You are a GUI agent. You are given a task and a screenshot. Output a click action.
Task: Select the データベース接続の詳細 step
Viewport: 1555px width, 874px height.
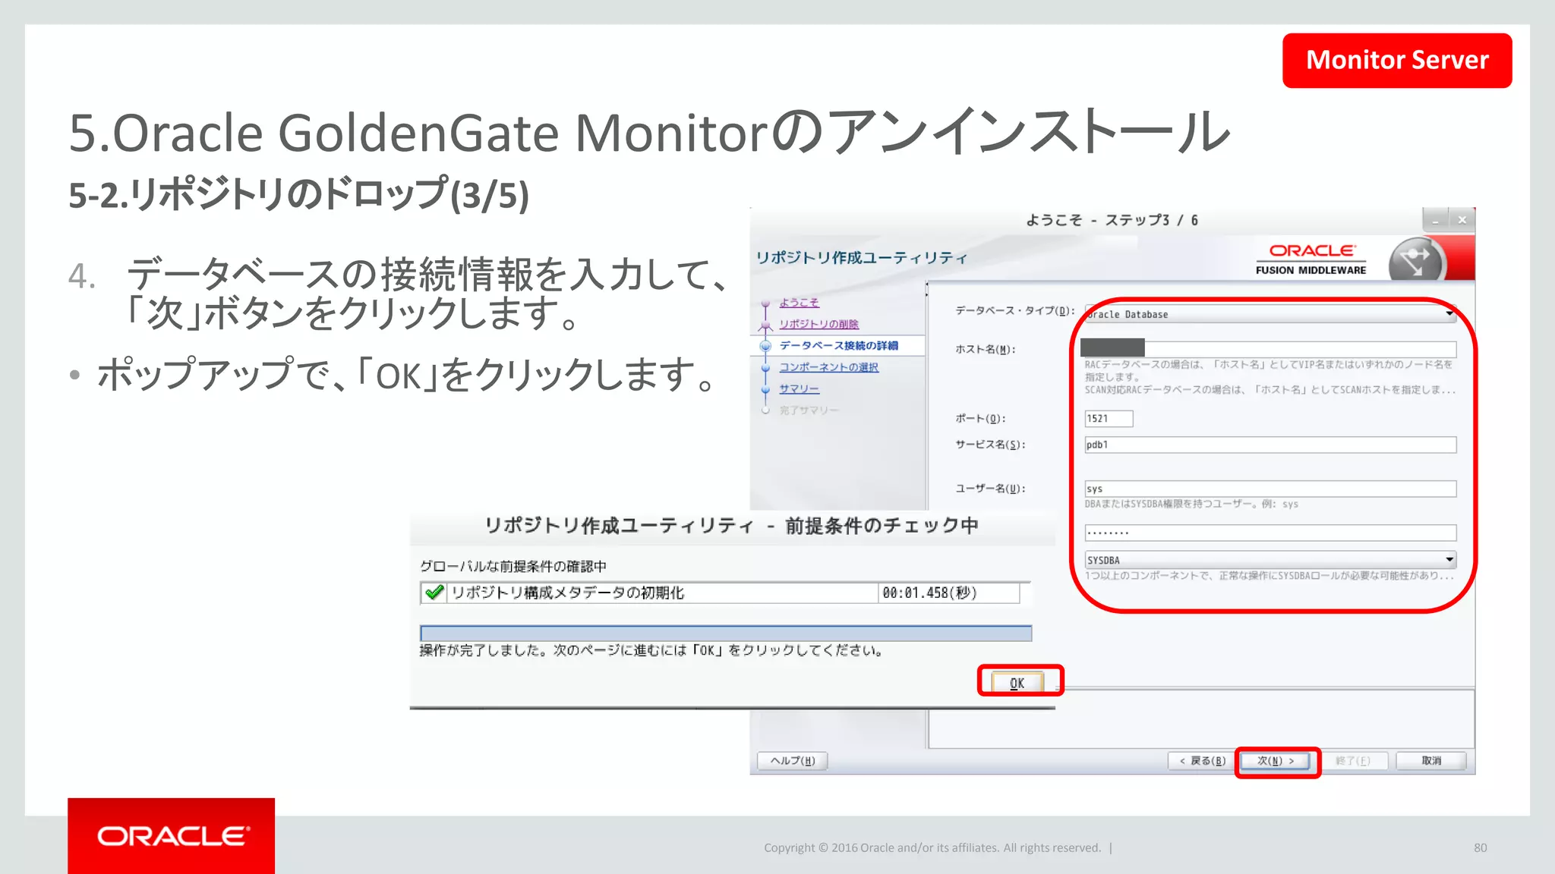838,345
